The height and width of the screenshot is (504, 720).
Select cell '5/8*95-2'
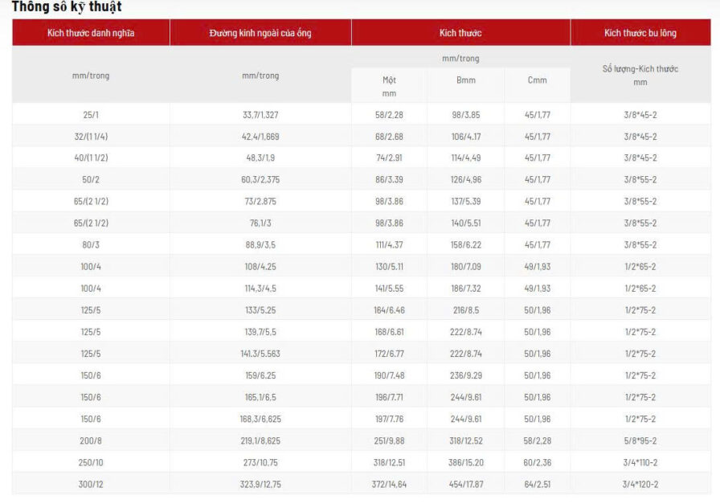coord(640,440)
